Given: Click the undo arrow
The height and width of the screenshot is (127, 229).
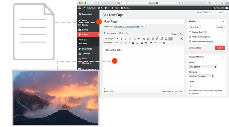Looking at the screenshot, I should click(x=155, y=43).
